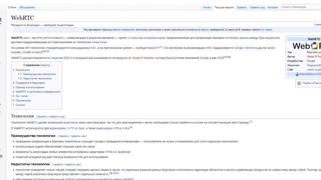
Task: Open the G.711 codec link
Action: coord(71,128)
